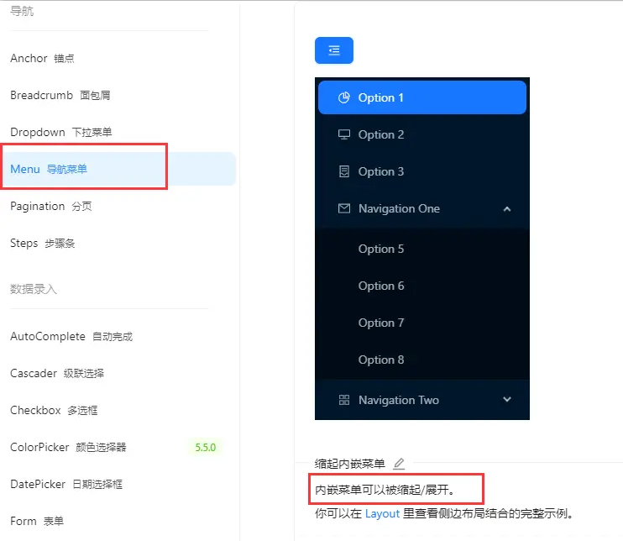Click the pie chart icon beside Option 1
This screenshot has width=623, height=541.
344,97
